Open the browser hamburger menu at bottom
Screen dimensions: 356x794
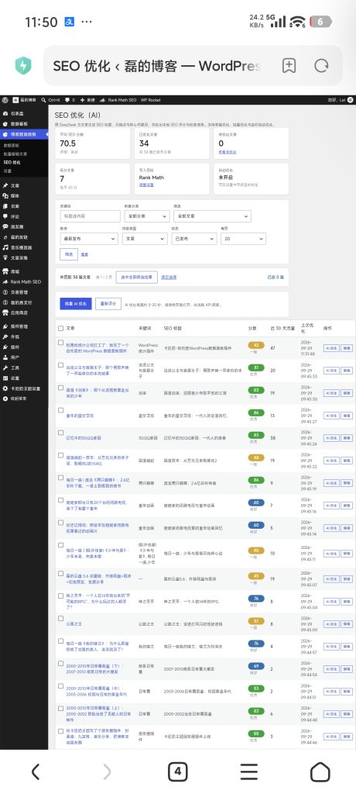point(248,772)
